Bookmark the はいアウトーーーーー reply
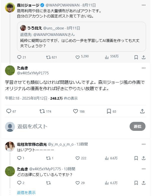This screenshot has width=154, height=196. coord(136,158)
